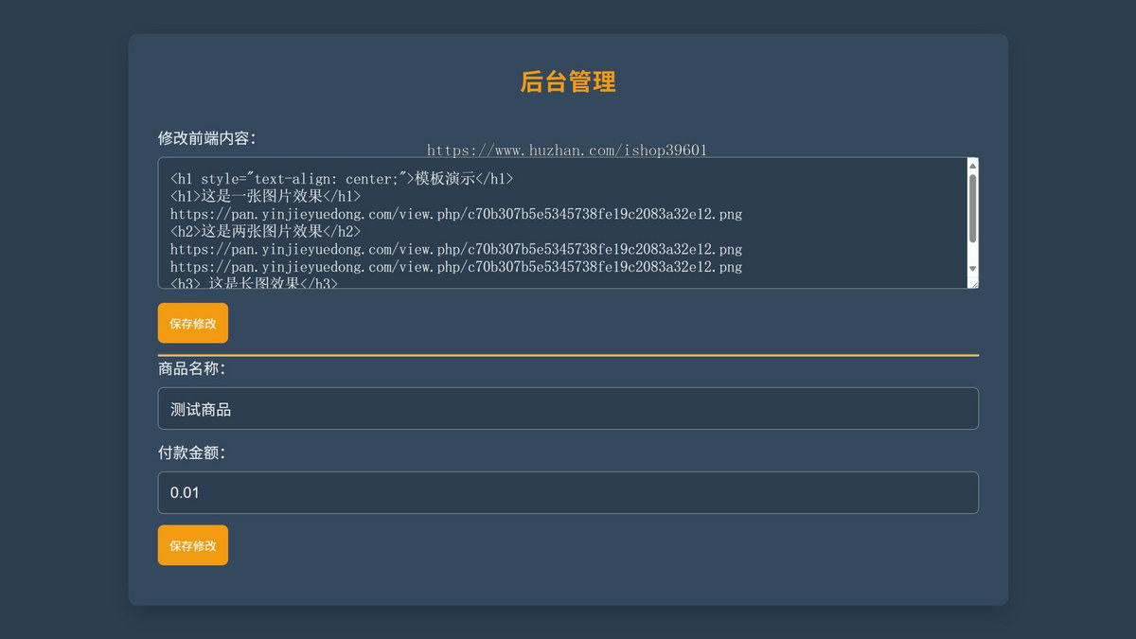Click the save button below the content textarea
This screenshot has height=639, width=1136.
tap(192, 323)
